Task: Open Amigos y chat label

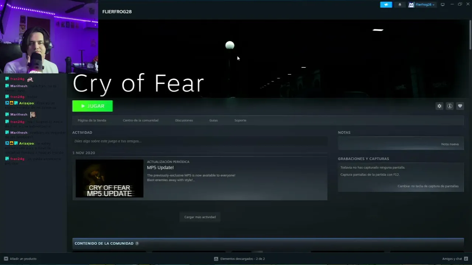Action: click(x=452, y=259)
